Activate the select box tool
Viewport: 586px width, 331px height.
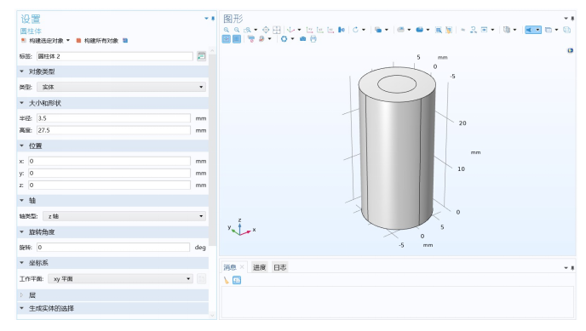439,30
